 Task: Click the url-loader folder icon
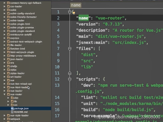9,77
